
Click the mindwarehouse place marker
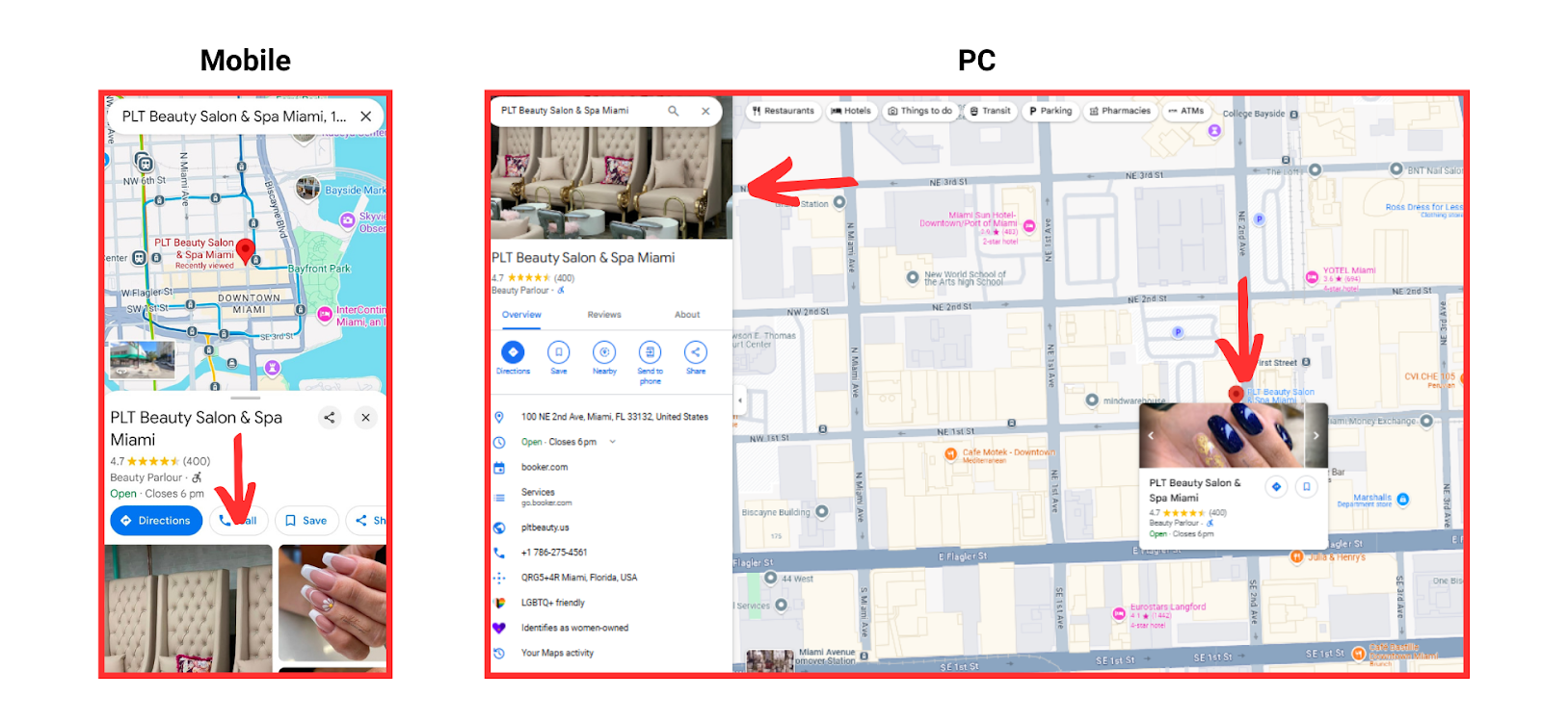point(1092,400)
